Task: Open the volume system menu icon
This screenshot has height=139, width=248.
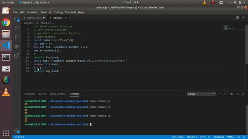Action: 235,2
